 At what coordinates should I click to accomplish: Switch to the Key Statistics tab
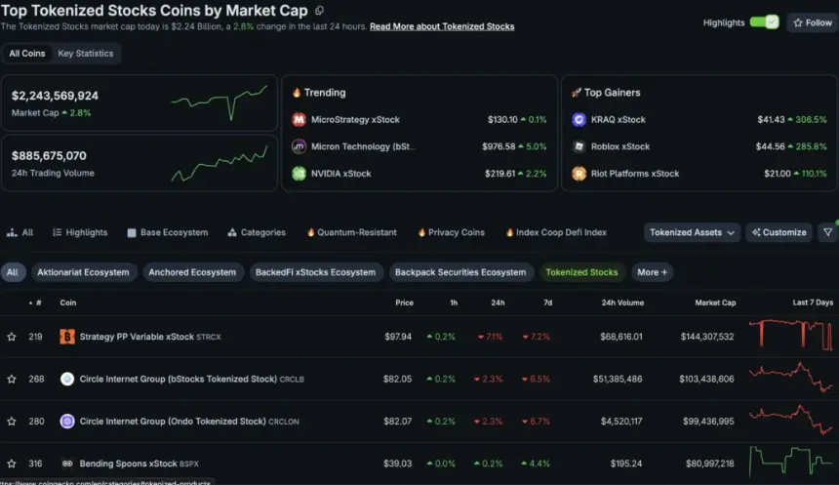pyautogui.click(x=86, y=53)
